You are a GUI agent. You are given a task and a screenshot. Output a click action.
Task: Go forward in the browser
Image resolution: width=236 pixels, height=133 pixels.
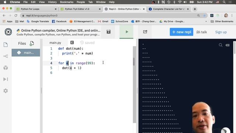click(10, 16)
